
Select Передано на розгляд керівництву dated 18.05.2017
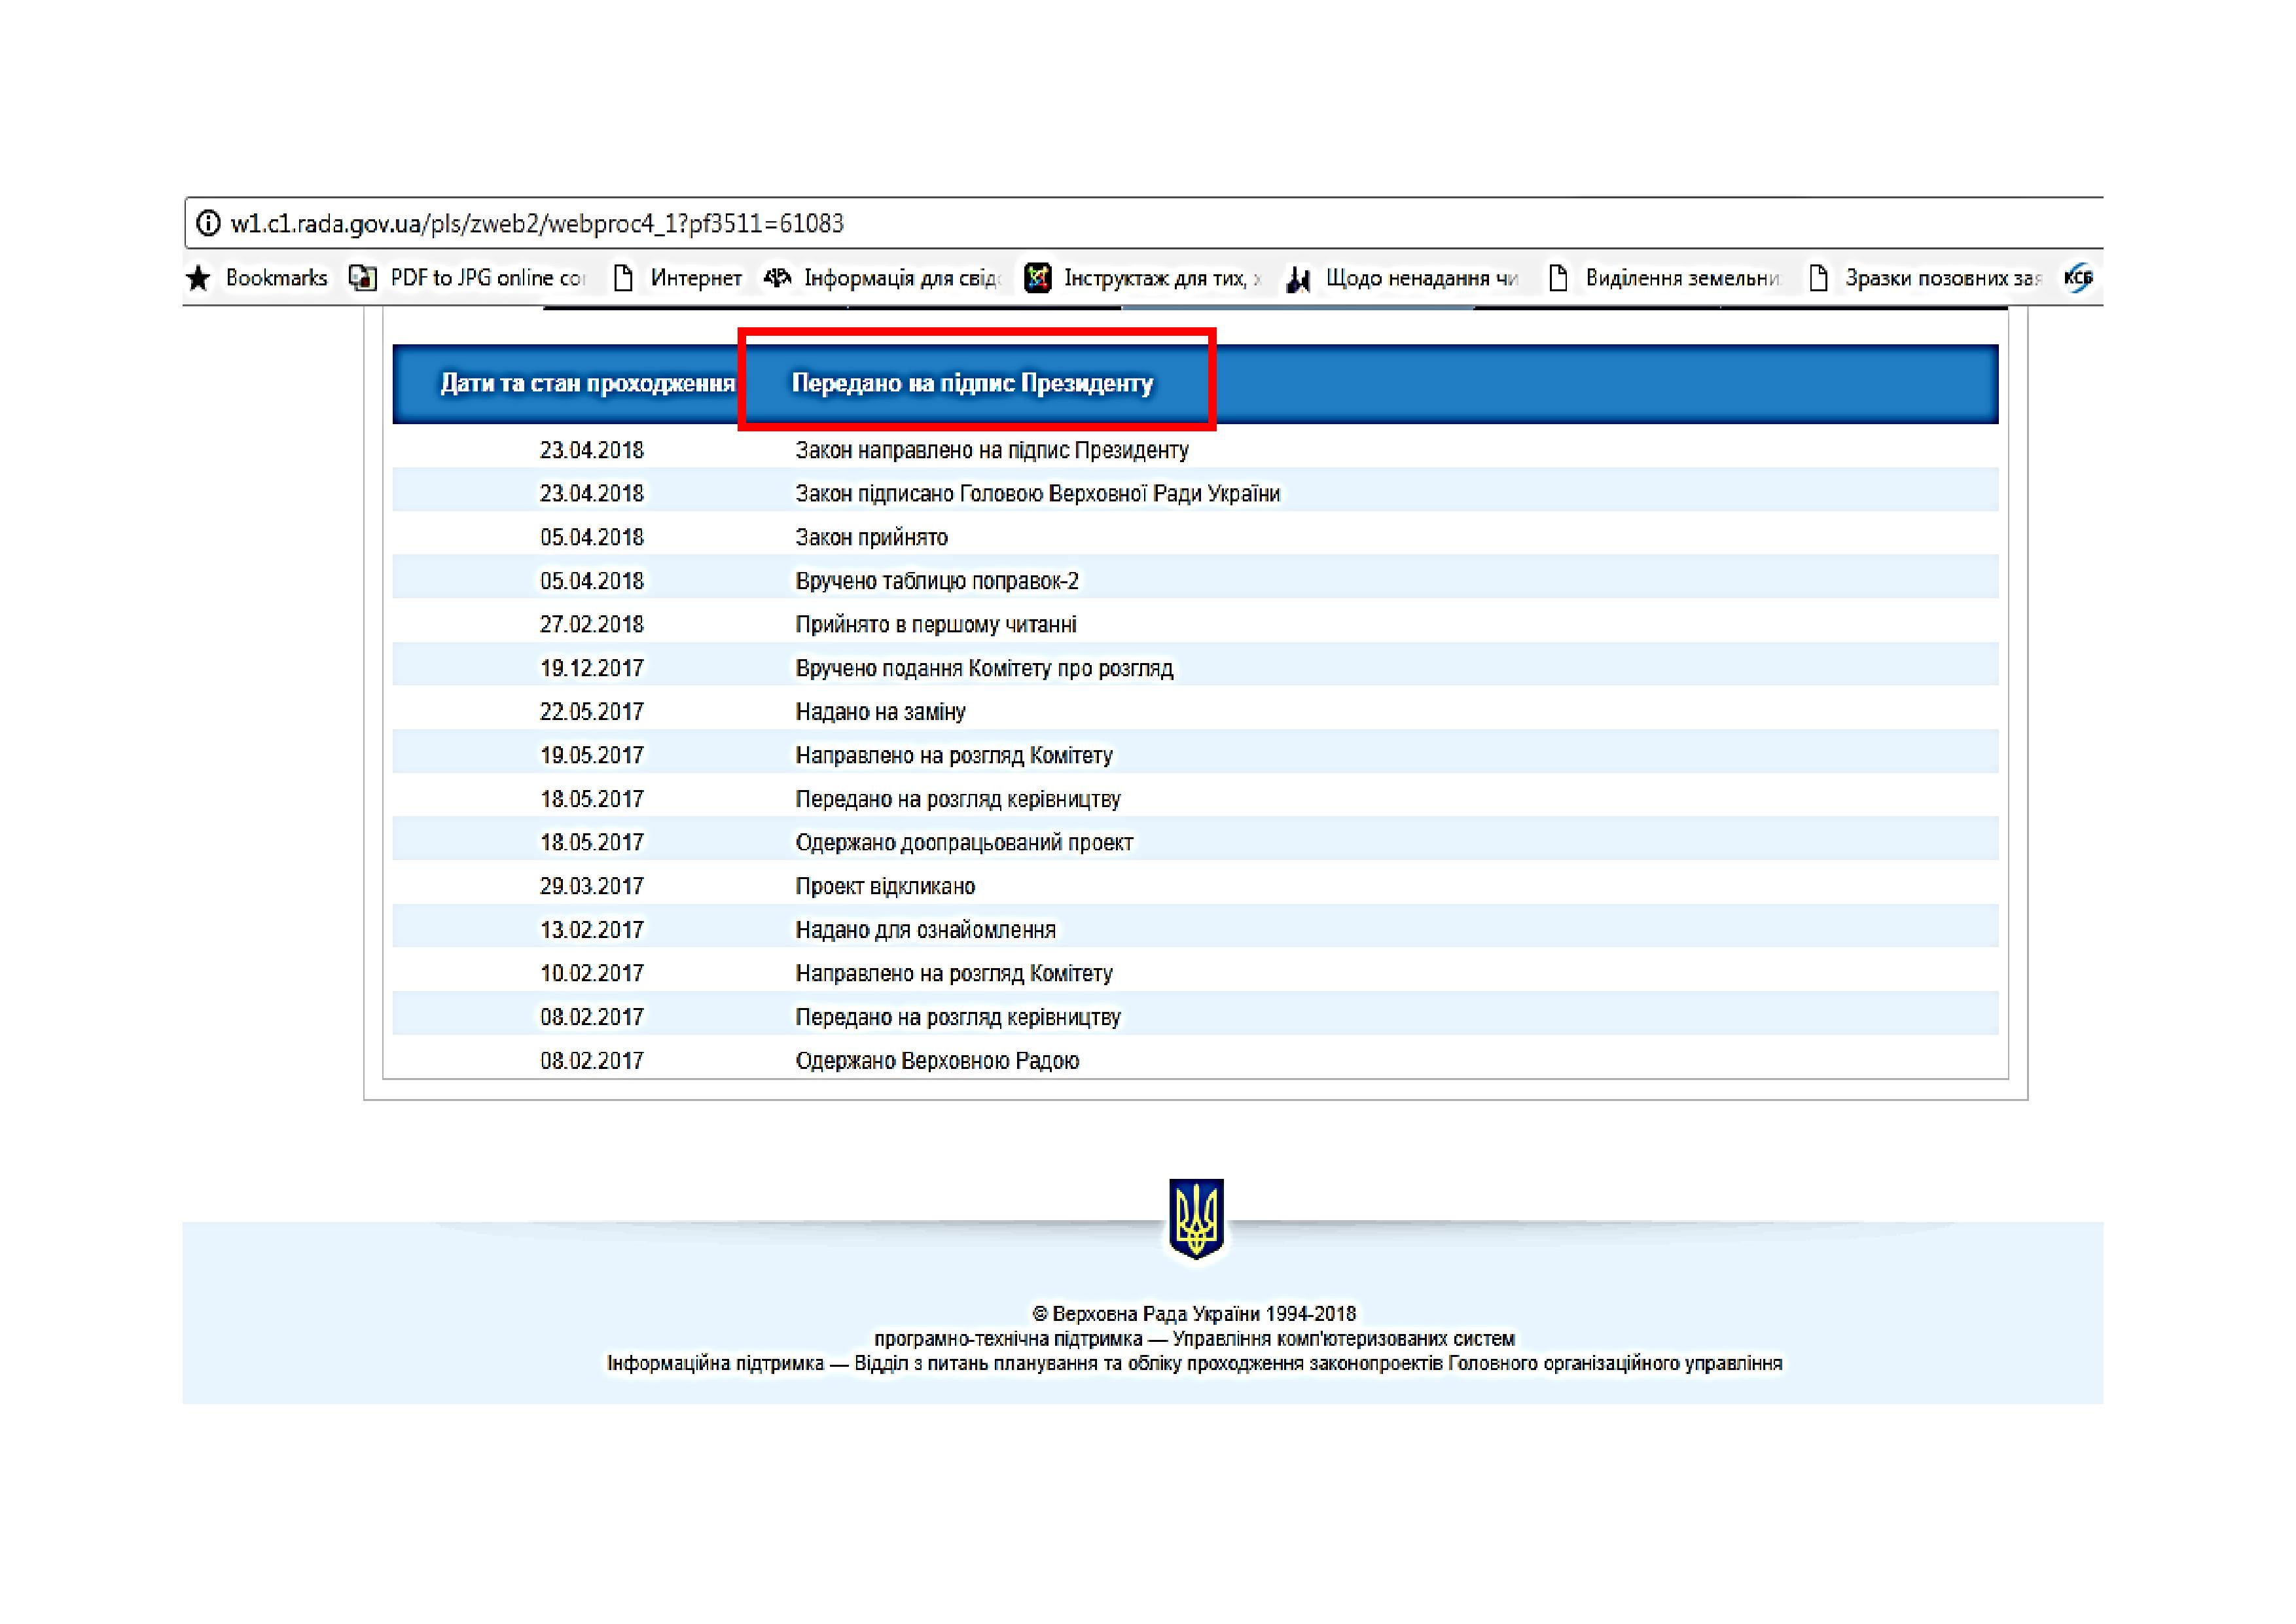[958, 799]
